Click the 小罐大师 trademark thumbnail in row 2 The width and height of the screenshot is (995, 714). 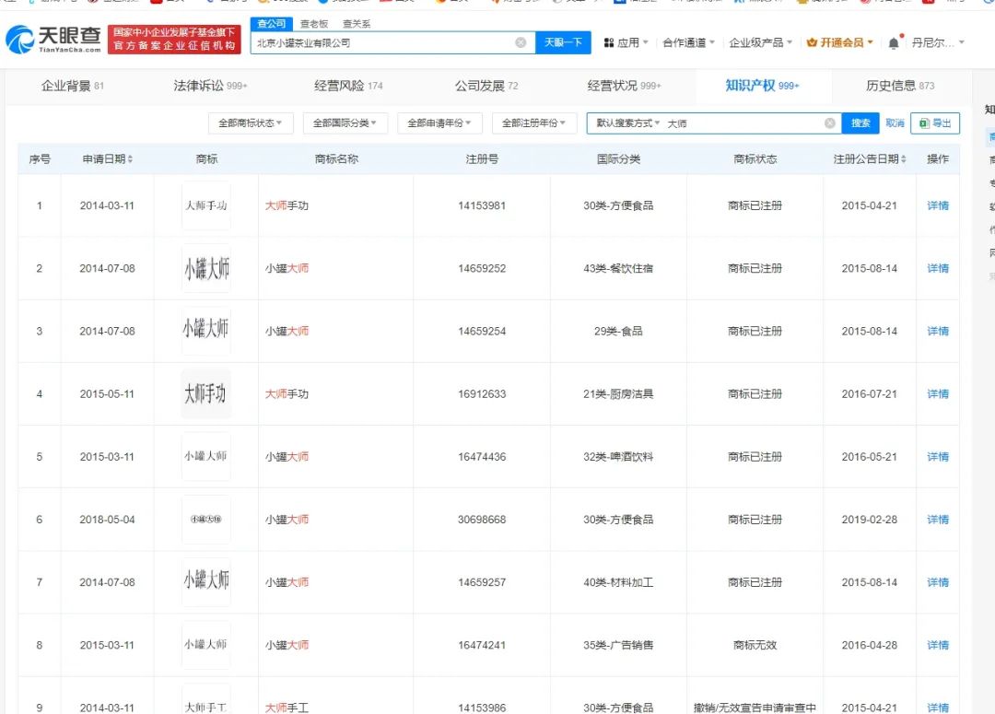coord(206,269)
